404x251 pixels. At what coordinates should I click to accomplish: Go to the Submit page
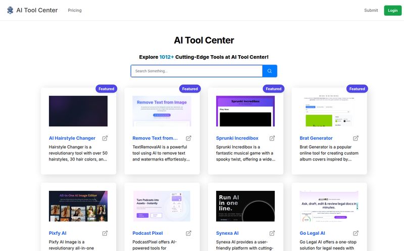tap(371, 10)
